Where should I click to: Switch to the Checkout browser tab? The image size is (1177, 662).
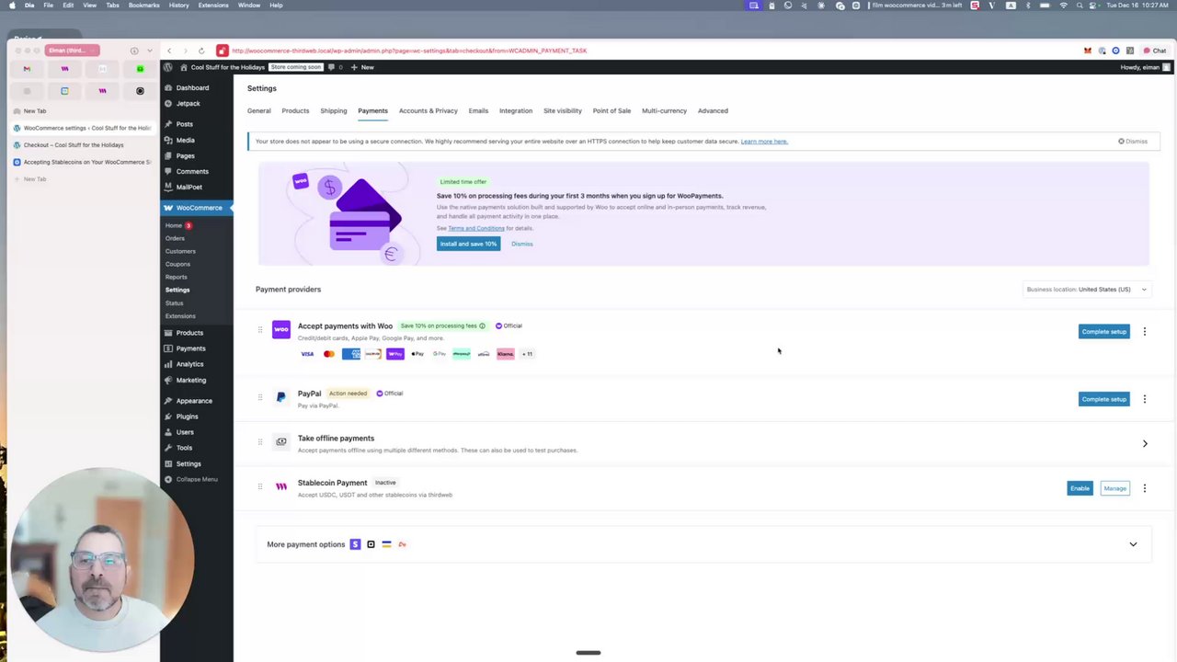coord(81,145)
